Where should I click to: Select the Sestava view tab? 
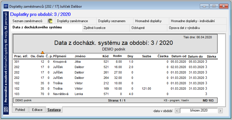point(54,110)
